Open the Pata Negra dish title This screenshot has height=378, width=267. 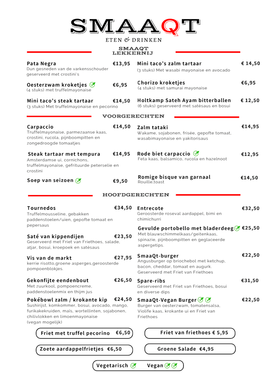click(42, 63)
